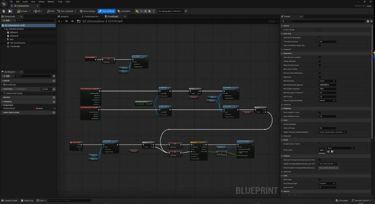
Task: Start play with the green Play icon
Action: click(137, 11)
